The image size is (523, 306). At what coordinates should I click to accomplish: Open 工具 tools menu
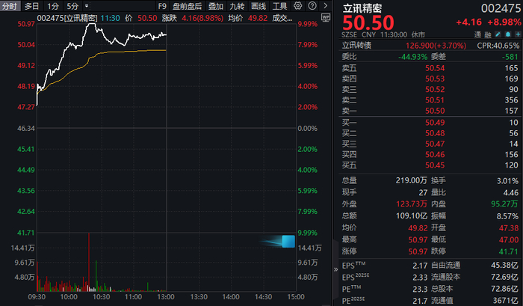[x=279, y=6]
